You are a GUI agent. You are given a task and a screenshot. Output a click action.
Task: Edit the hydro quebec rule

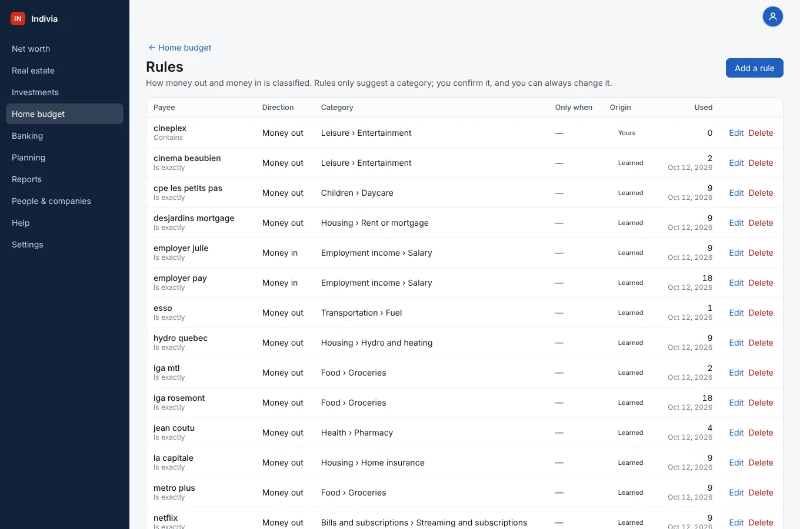point(736,343)
